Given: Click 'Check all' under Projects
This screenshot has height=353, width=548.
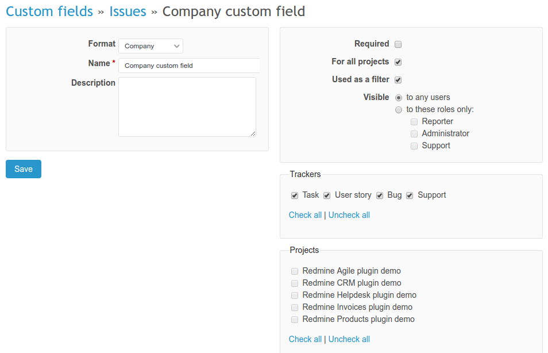Looking at the screenshot, I should [x=305, y=339].
